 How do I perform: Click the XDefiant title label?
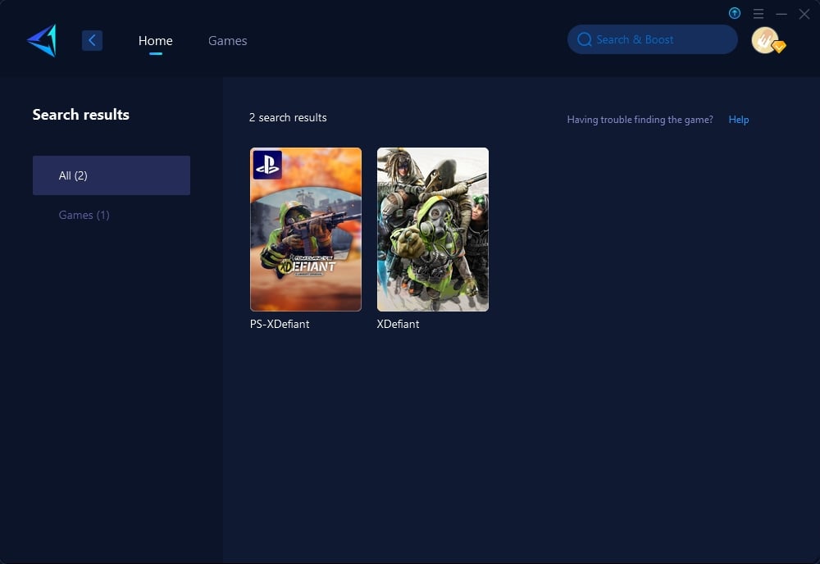398,324
